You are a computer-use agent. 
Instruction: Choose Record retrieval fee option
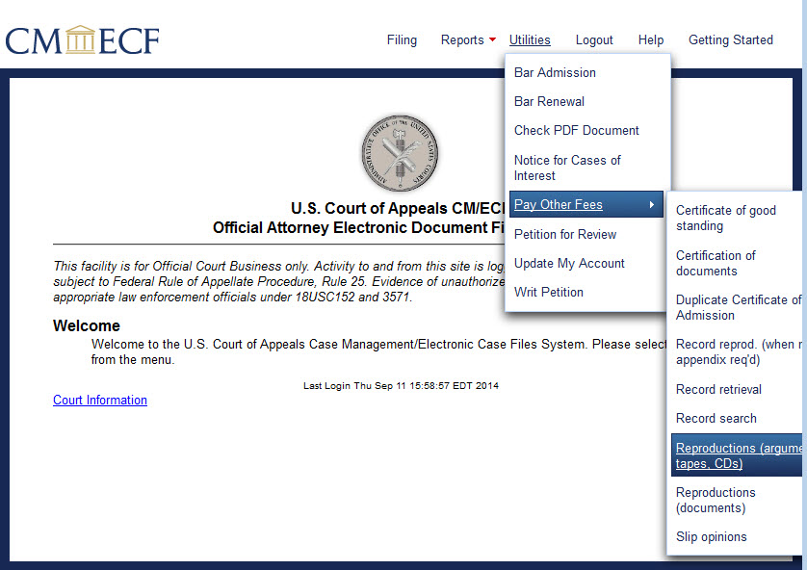[718, 390]
